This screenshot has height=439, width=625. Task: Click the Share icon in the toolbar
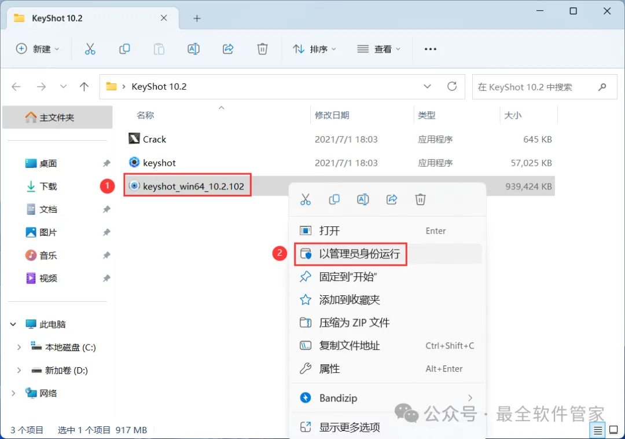coord(228,49)
